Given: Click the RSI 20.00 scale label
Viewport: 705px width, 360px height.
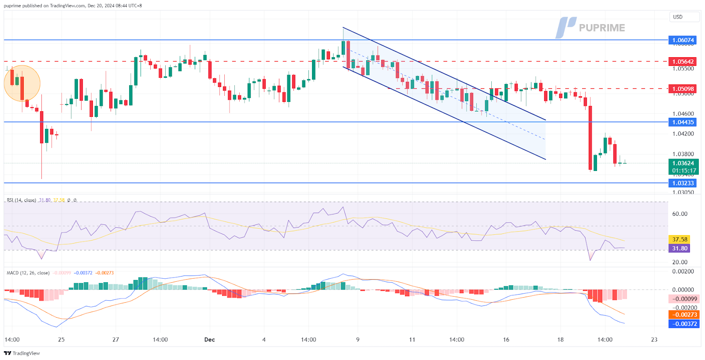Looking at the screenshot, I should tap(680, 262).
